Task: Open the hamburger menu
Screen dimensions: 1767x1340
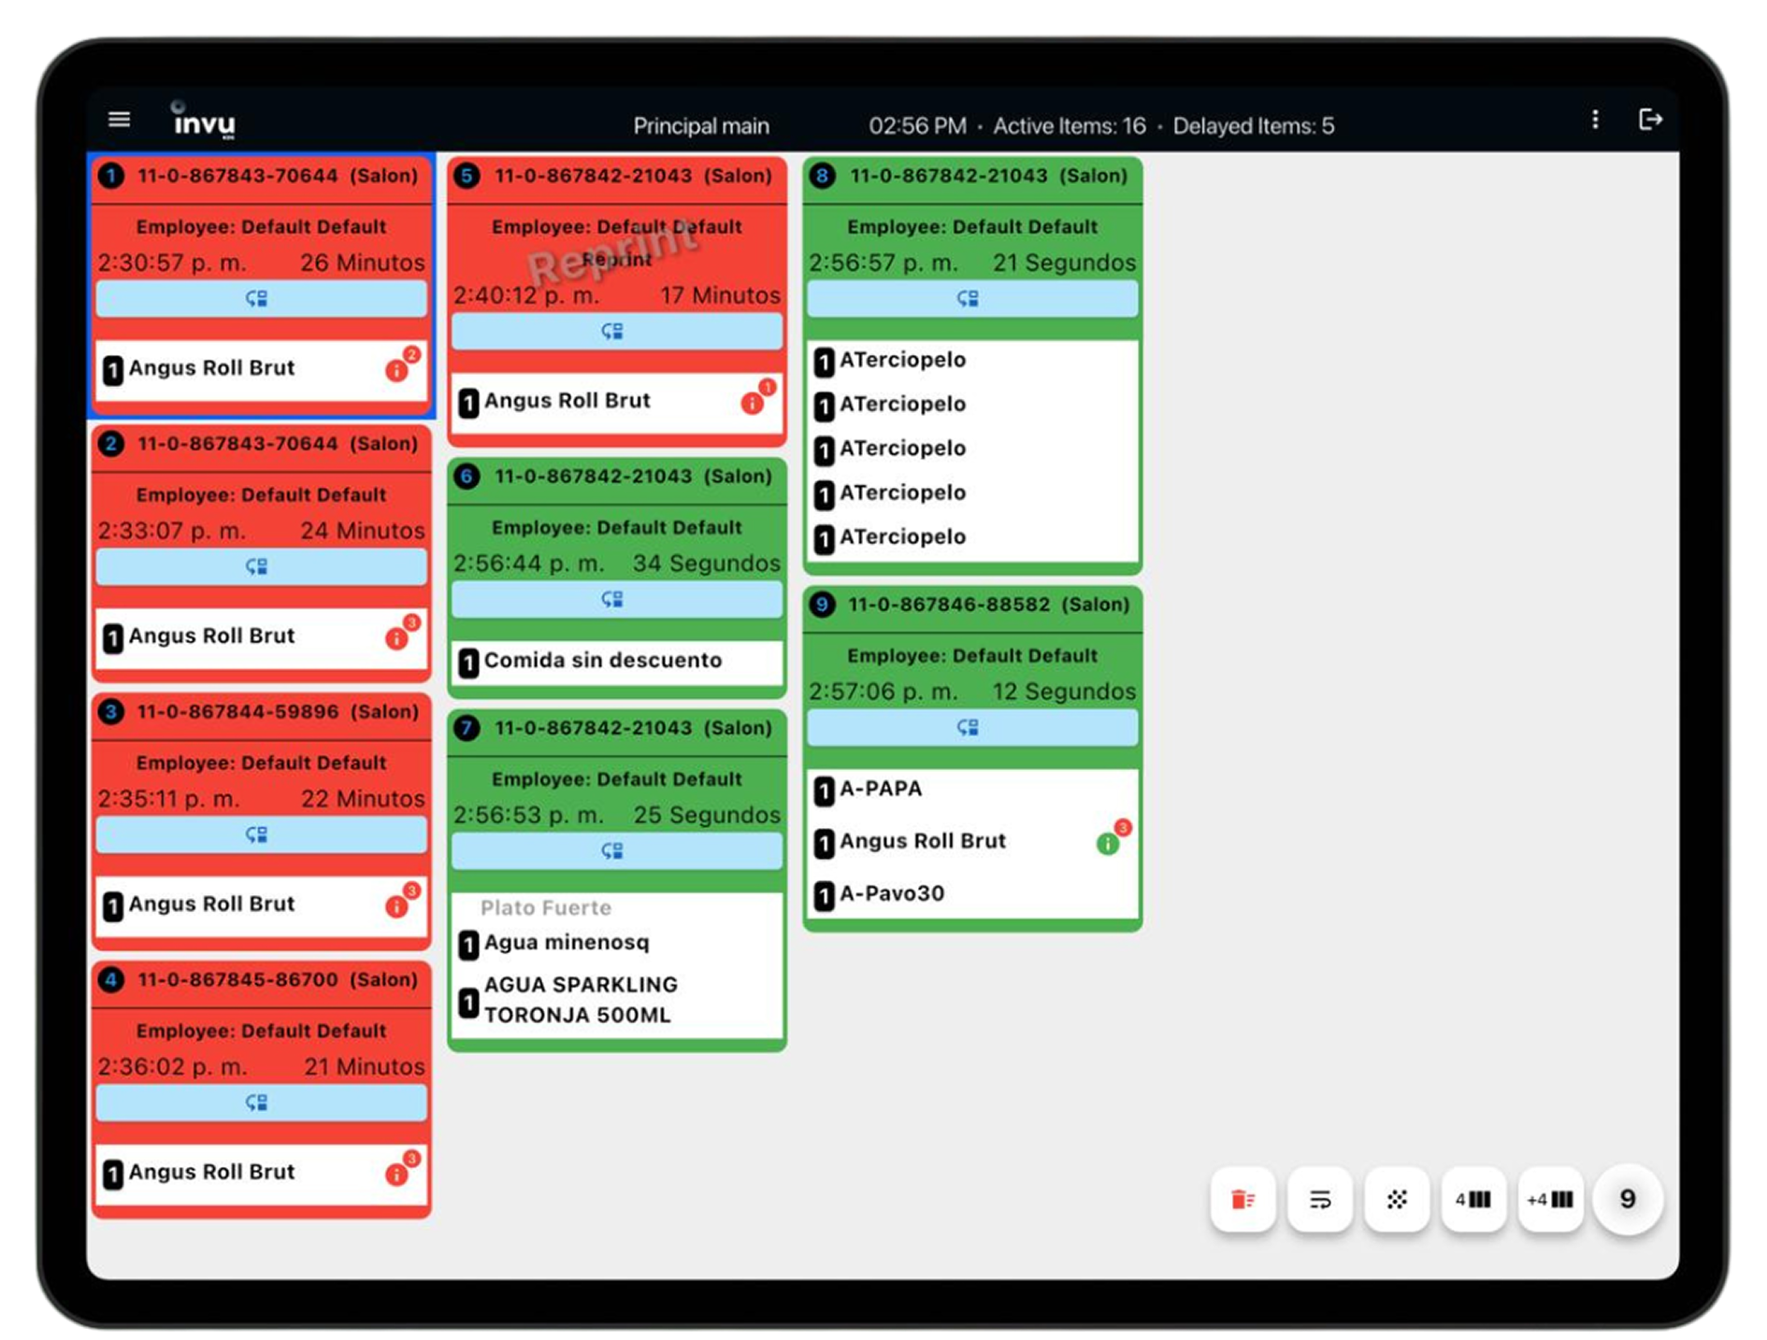Action: coord(119,120)
